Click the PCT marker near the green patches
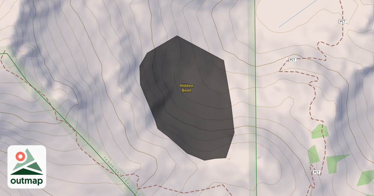Image resolution: width=374 pixels, height=196 pixels. tap(317, 172)
